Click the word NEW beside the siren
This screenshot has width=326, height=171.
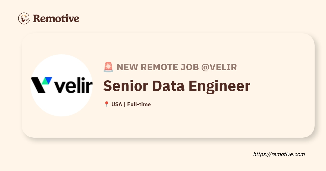(126, 67)
